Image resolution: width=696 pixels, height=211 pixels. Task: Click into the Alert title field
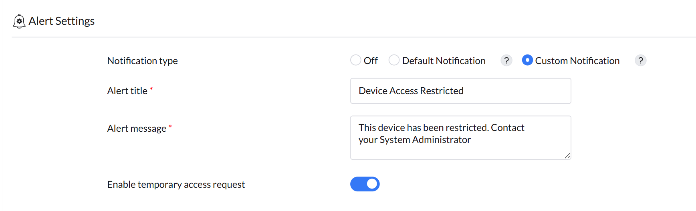460,91
